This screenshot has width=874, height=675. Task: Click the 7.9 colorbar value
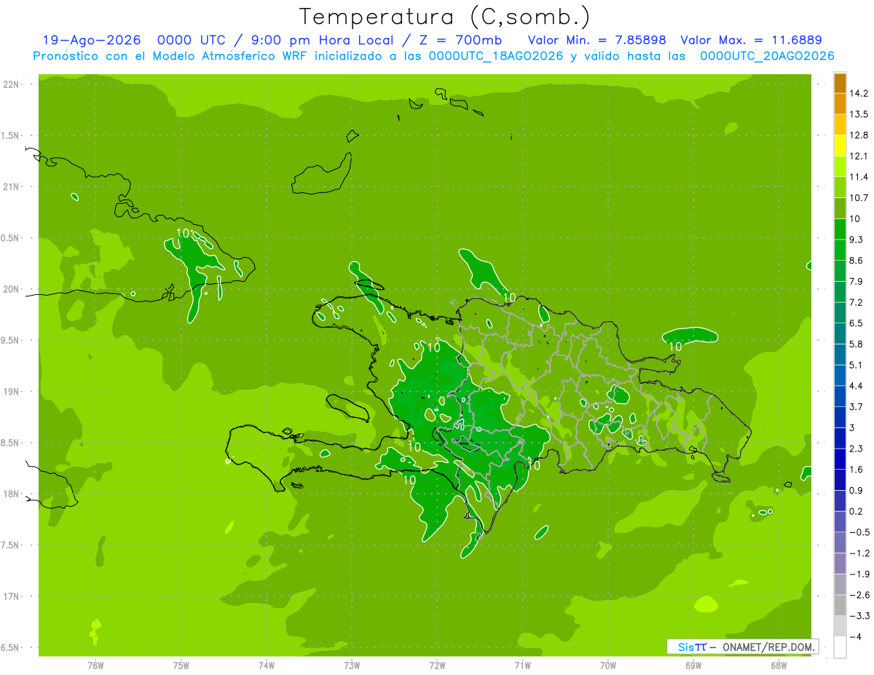tap(857, 281)
